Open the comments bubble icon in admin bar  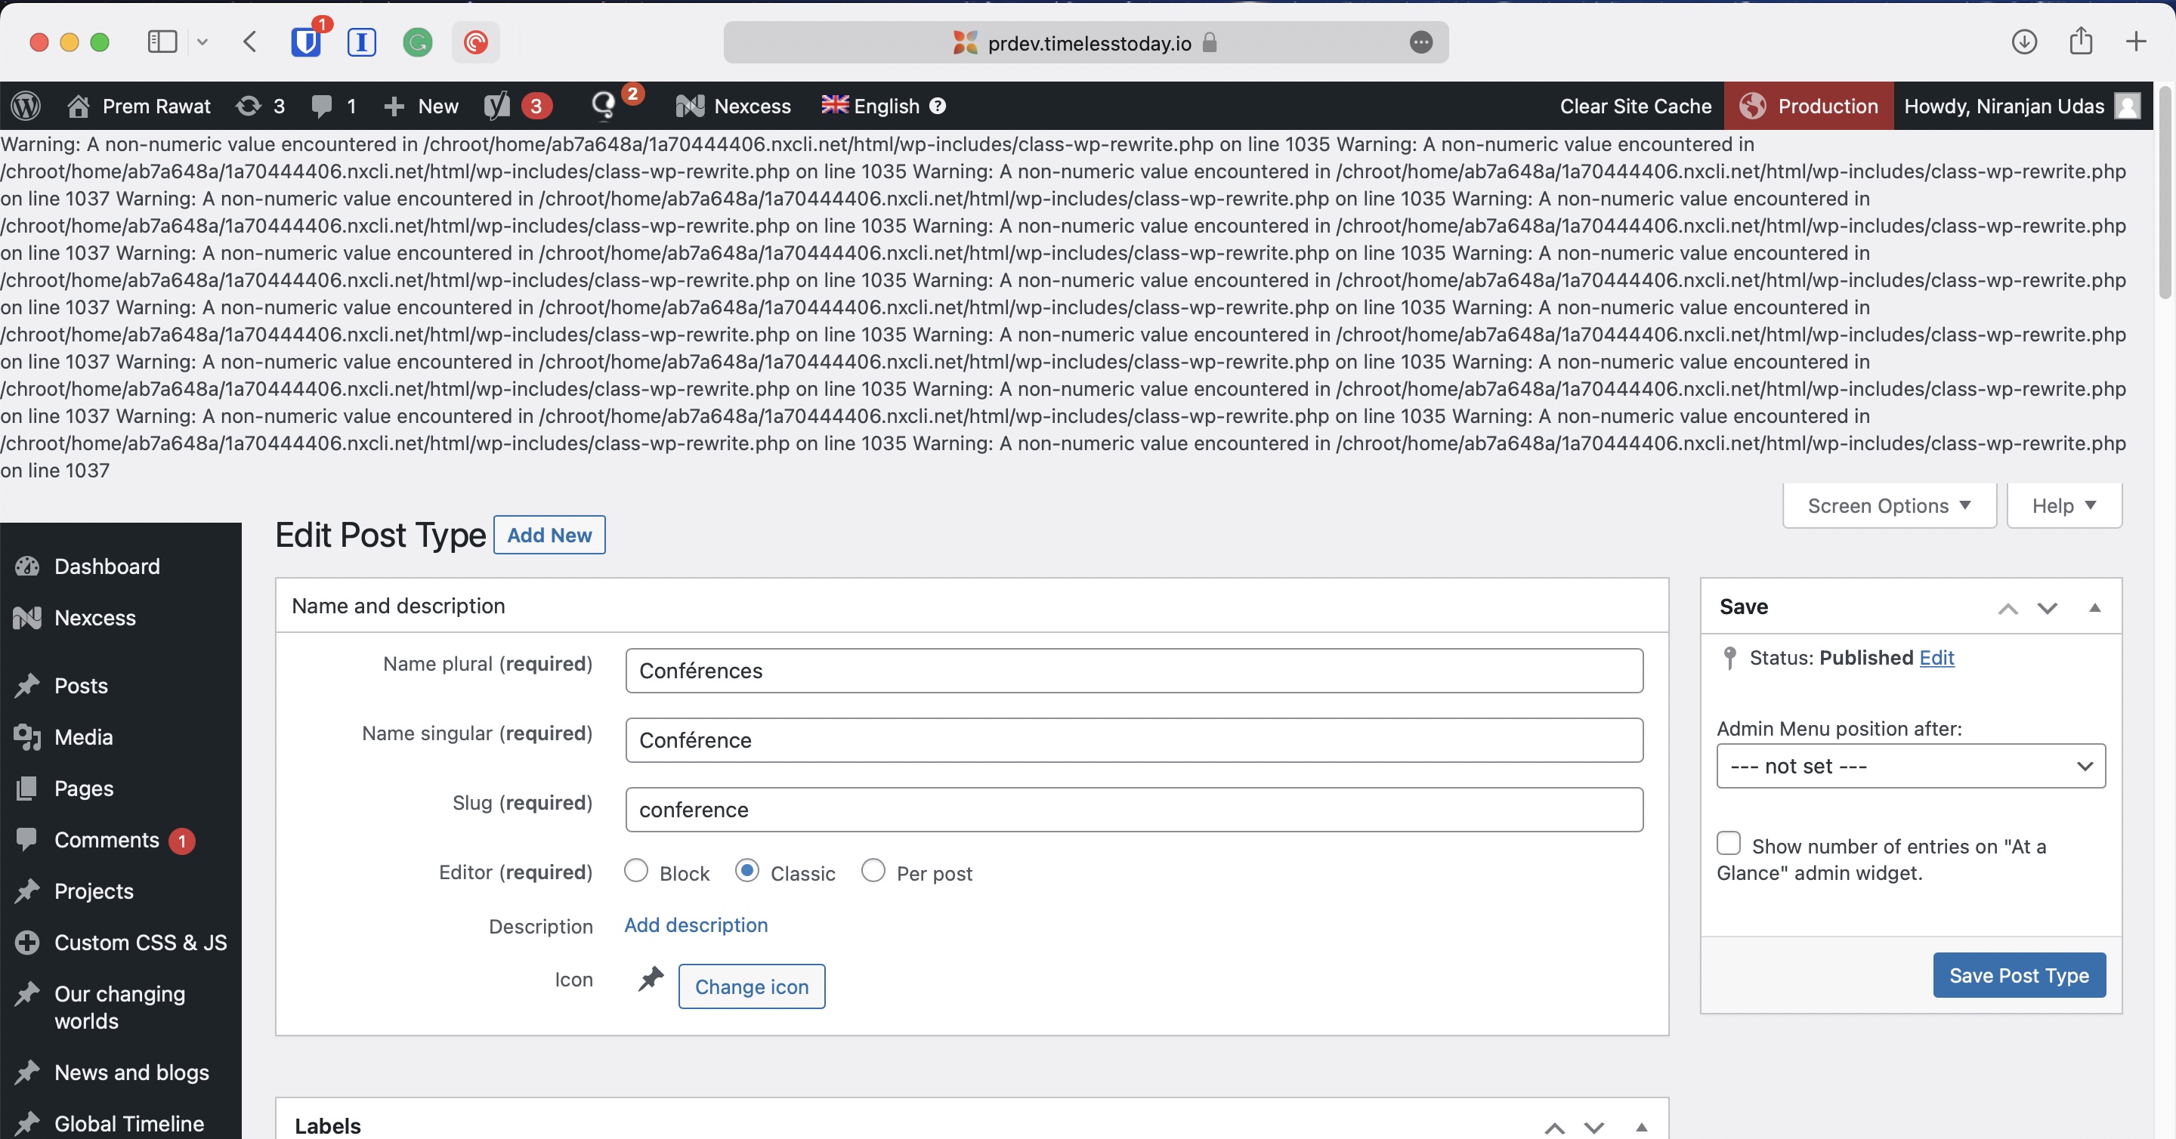coord(321,106)
